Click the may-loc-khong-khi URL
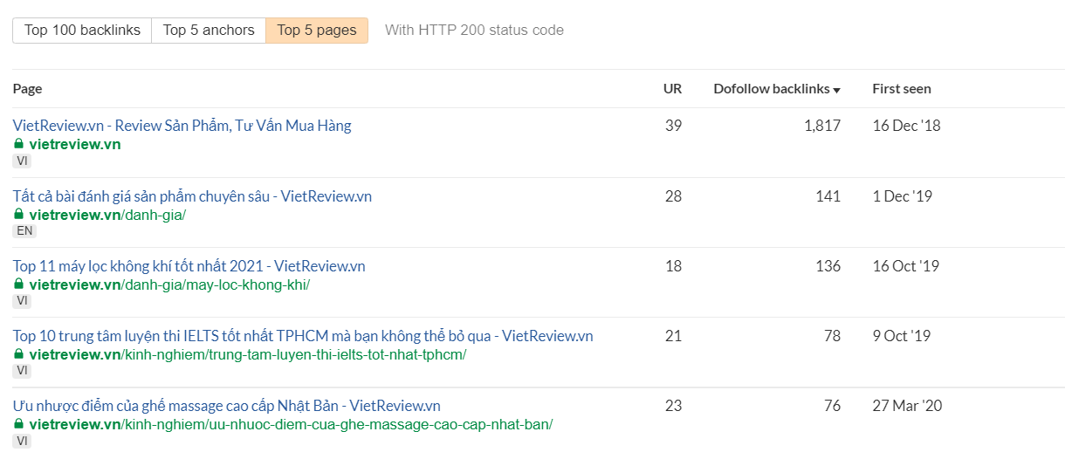This screenshot has height=466, width=1065. pyautogui.click(x=169, y=284)
